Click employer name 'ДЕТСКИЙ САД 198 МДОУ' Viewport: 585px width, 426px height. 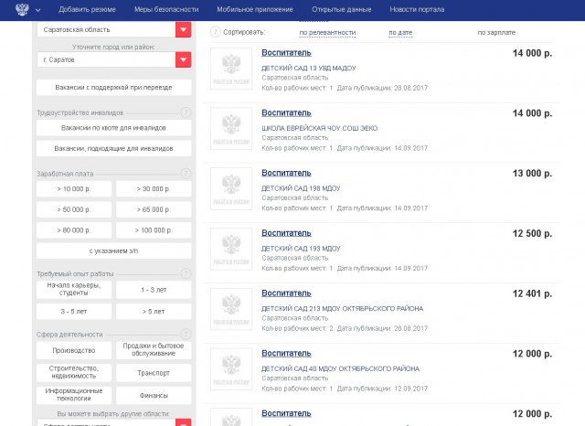[301, 188]
